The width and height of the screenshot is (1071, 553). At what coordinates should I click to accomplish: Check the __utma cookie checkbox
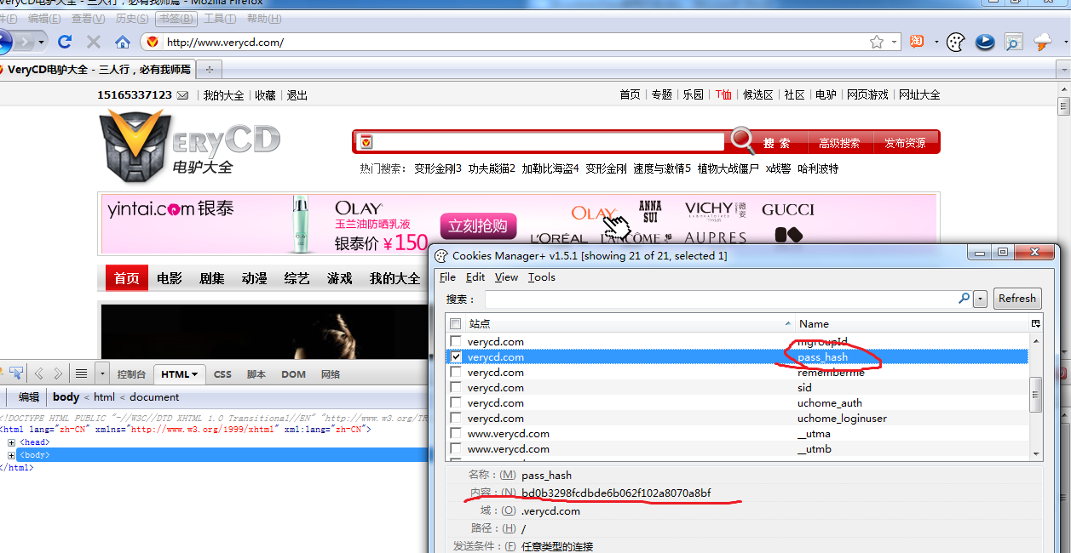click(456, 434)
